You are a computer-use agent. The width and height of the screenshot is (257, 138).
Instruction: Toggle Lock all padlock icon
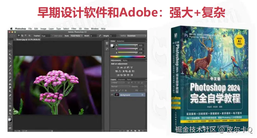126,91
